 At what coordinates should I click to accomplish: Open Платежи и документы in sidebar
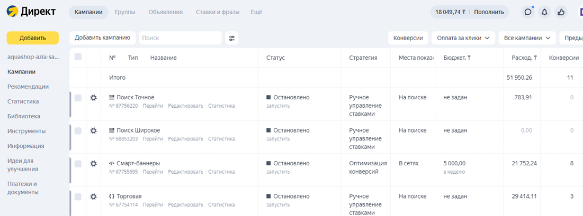tap(23, 188)
